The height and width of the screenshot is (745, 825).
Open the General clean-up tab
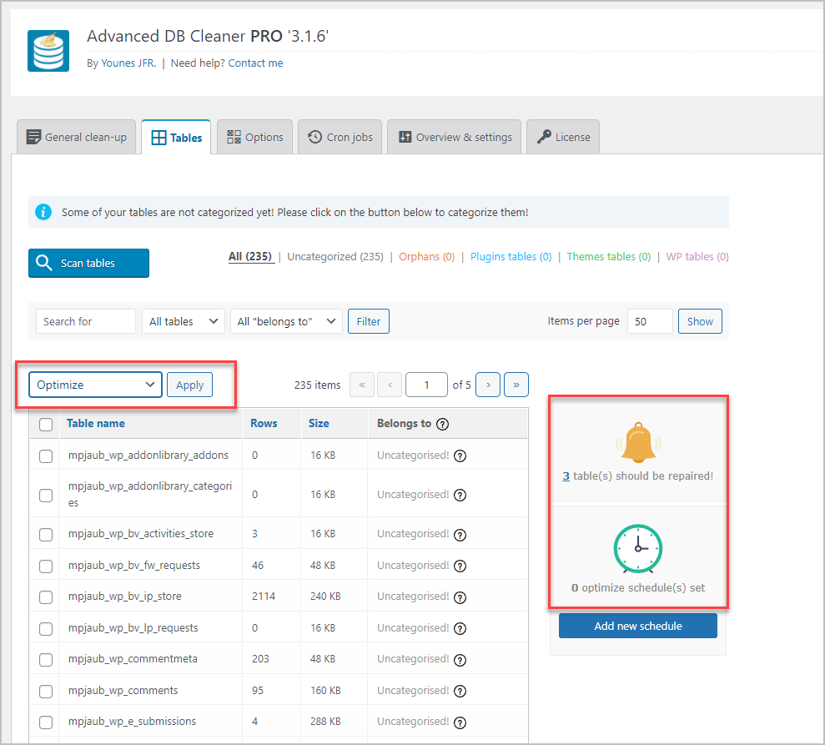pos(76,137)
